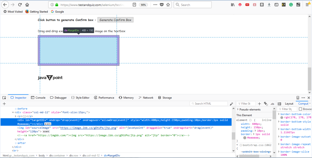The height and width of the screenshot is (158, 312).
Task: Click the .cls class toggle icon
Action: point(272,104)
